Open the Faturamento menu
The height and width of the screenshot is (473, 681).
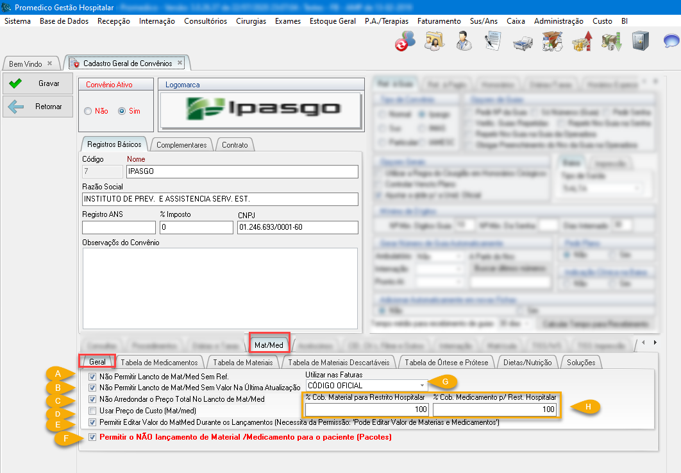[439, 21]
